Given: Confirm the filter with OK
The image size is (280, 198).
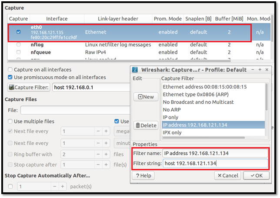Looking at the screenshot, I should [256, 175].
